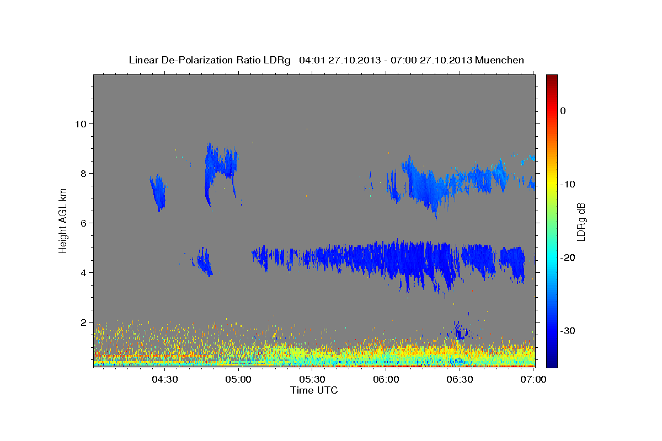This screenshot has width=662, height=441.
Task: Click the height tick label 6
Action: [83, 223]
